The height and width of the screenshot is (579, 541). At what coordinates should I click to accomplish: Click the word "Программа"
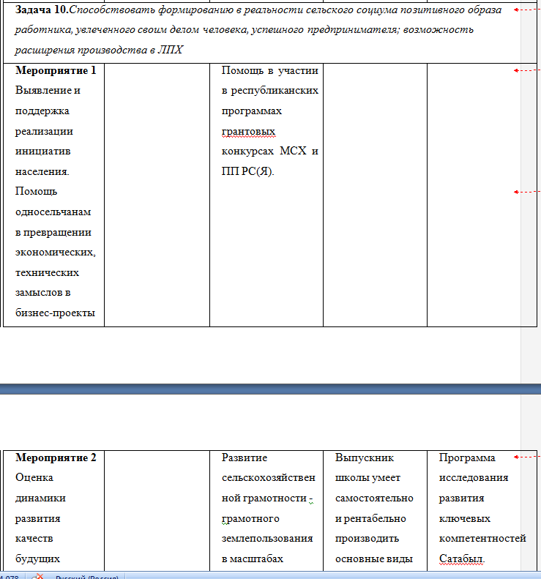[467, 458]
